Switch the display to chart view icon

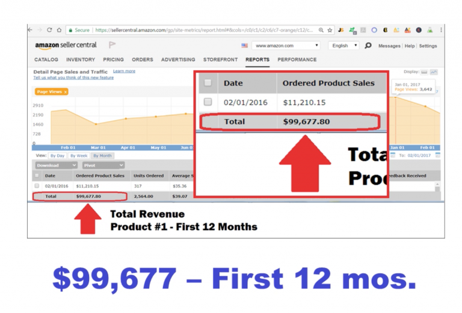(434, 71)
